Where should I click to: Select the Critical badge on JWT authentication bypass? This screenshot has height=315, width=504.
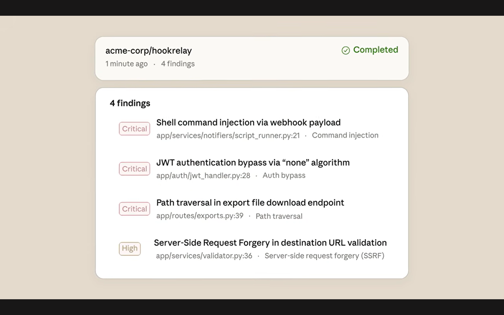[134, 169]
